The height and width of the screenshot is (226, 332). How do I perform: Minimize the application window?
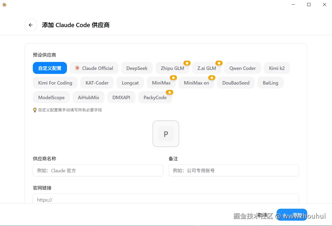(x=293, y=5)
